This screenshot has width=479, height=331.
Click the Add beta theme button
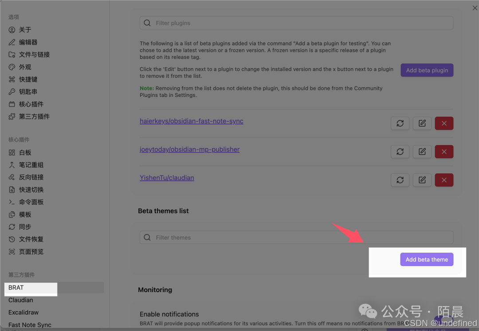click(x=427, y=259)
